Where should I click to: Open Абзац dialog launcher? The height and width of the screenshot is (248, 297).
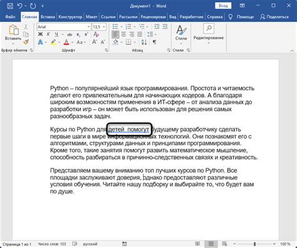pos(169,50)
